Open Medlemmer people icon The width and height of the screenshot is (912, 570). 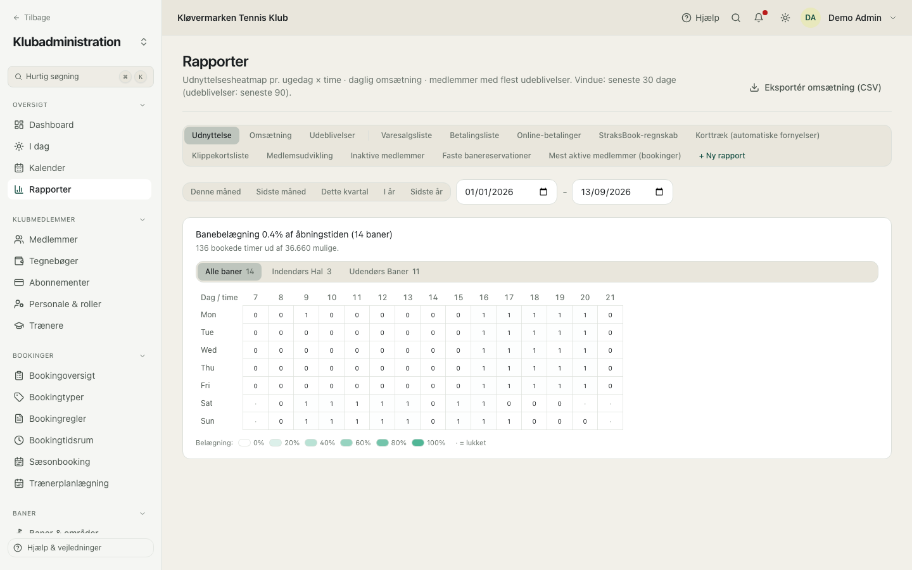[x=19, y=239]
